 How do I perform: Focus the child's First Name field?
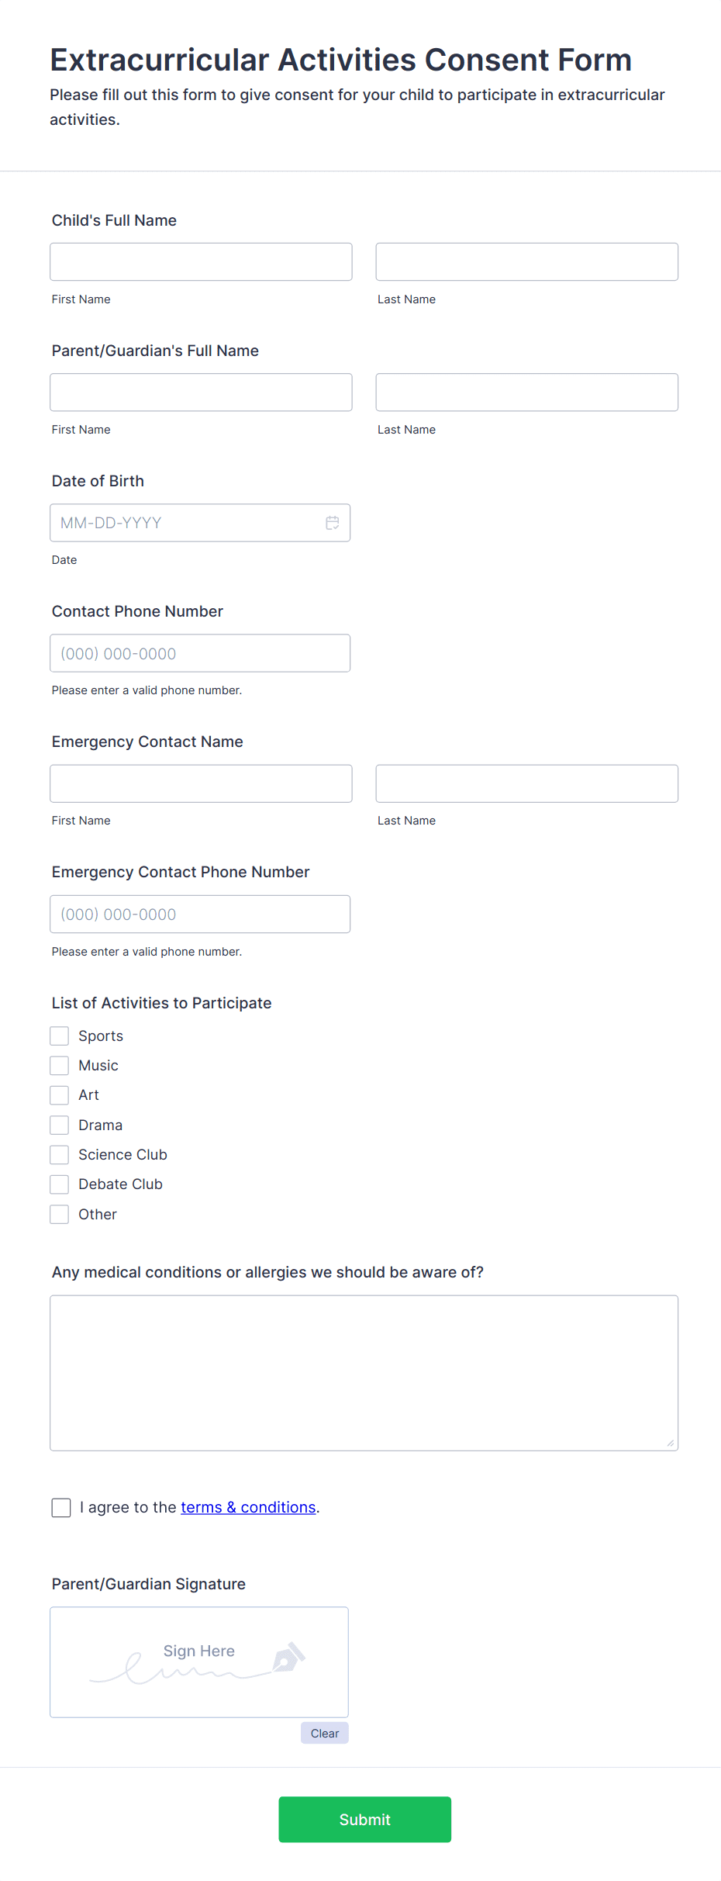201,261
